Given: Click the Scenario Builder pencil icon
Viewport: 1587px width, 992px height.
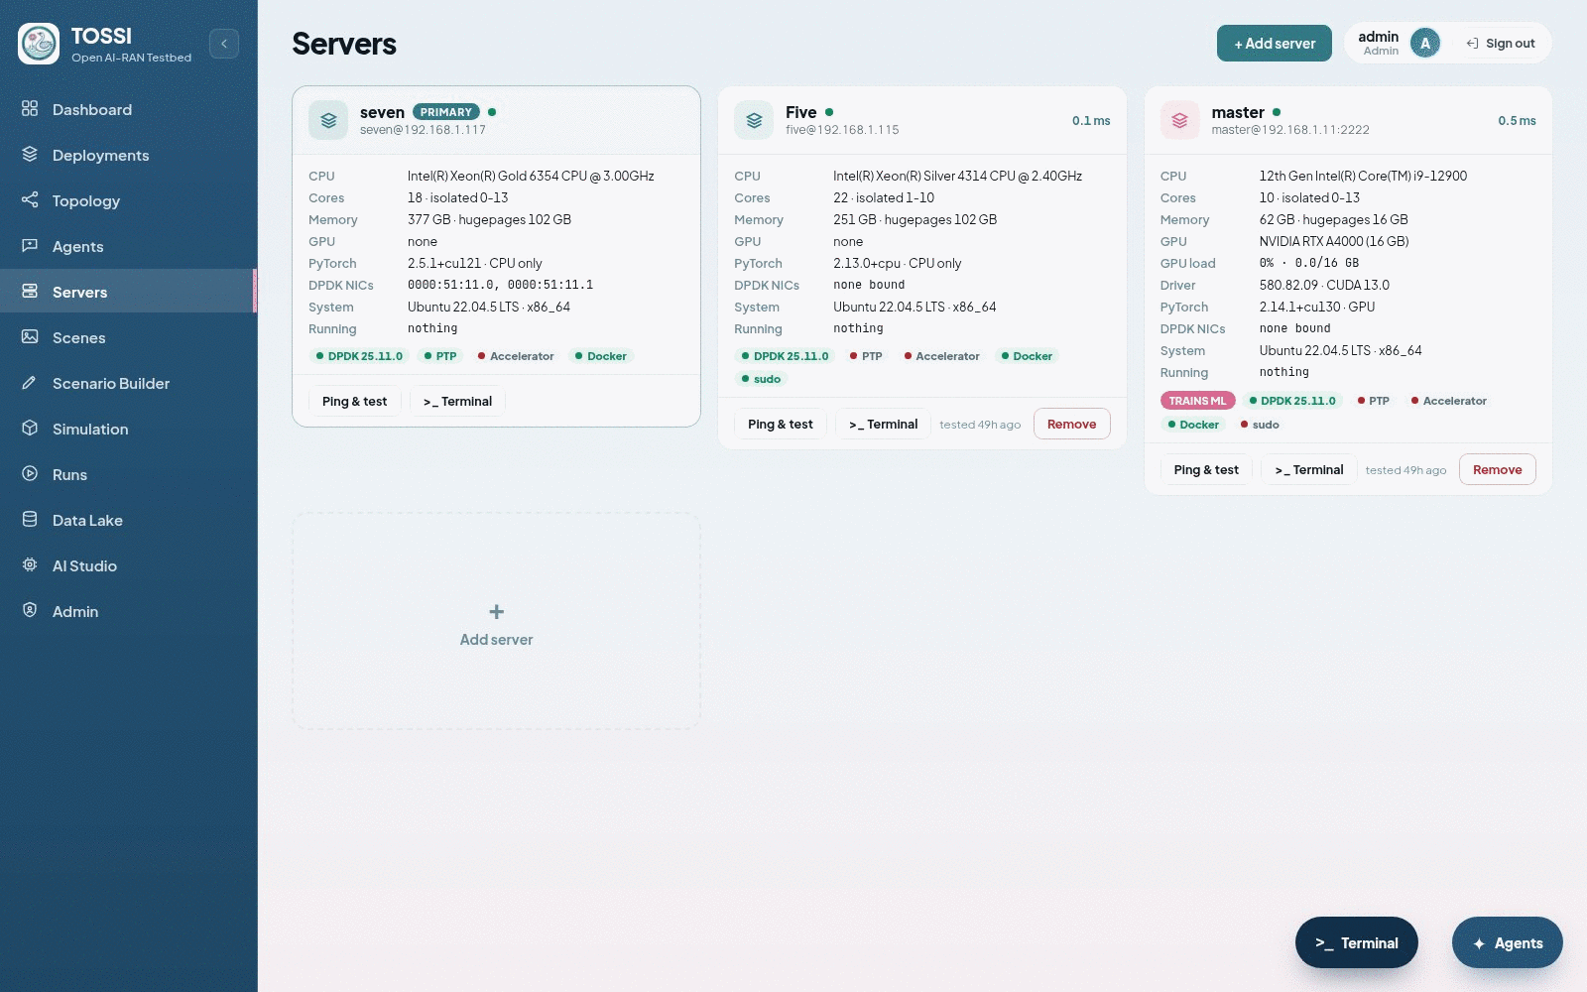Looking at the screenshot, I should 30,382.
